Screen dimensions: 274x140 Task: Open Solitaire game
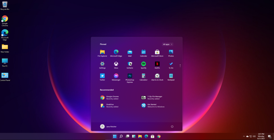tap(130, 65)
